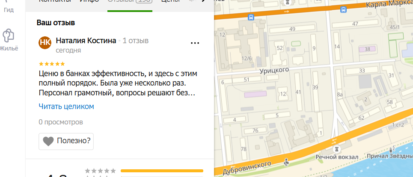Click the heart icon in the Полезно button
Viewport: 413px width, 177px height.
(48, 142)
